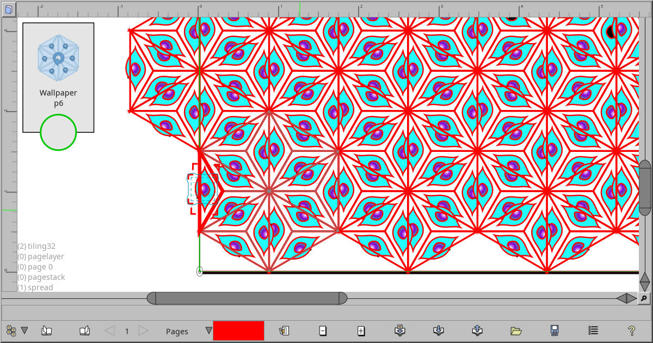Add a new page with the plus icon
653x343 pixels.
361,330
